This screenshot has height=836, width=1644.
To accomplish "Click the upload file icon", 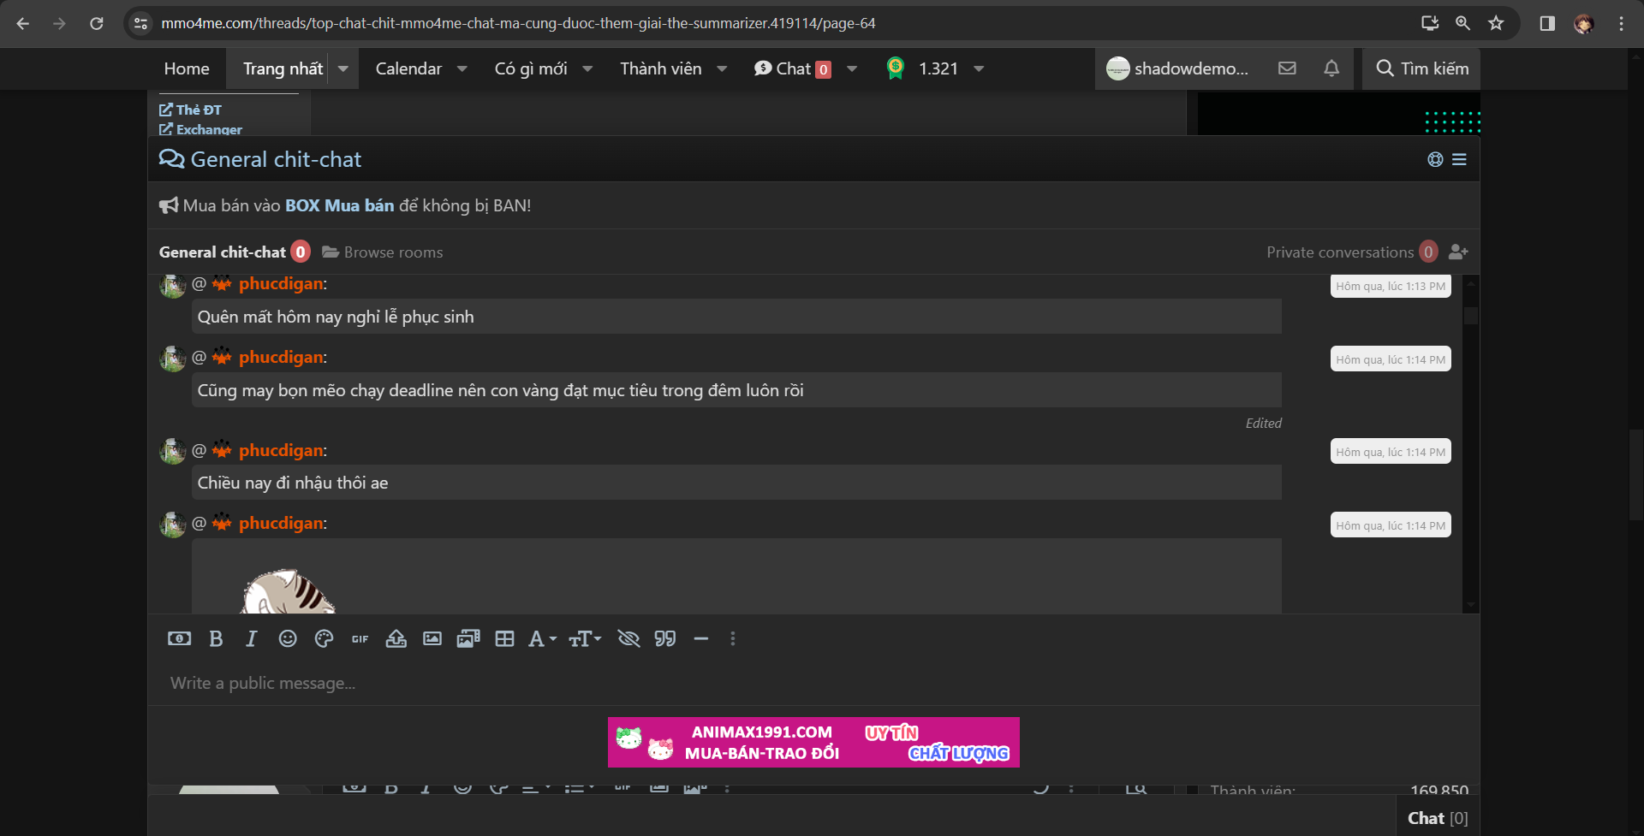I will pos(396,639).
